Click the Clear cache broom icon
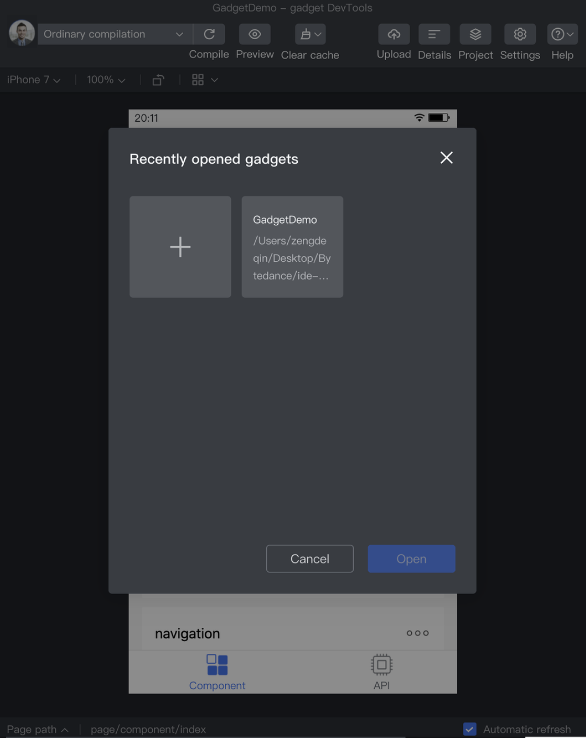 click(x=310, y=34)
